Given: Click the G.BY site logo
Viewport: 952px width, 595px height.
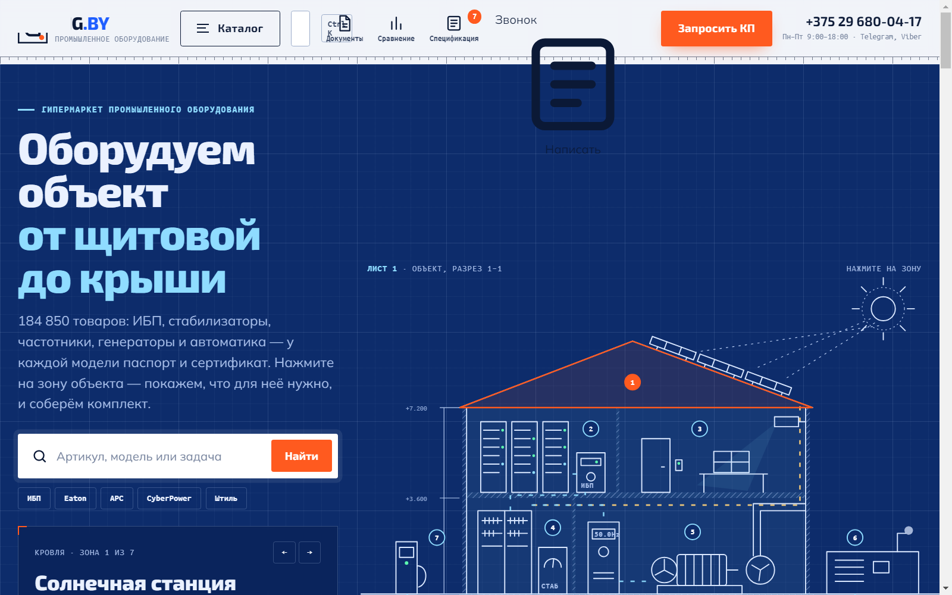Looking at the screenshot, I should coord(90,24).
